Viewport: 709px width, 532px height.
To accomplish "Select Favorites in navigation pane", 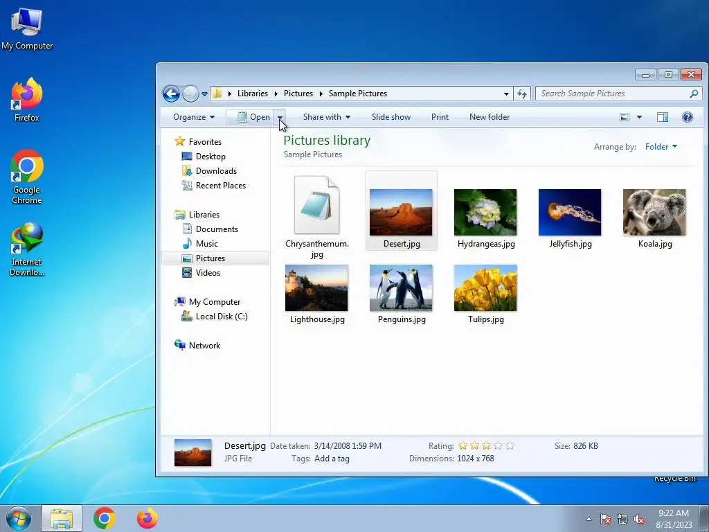I will point(205,141).
